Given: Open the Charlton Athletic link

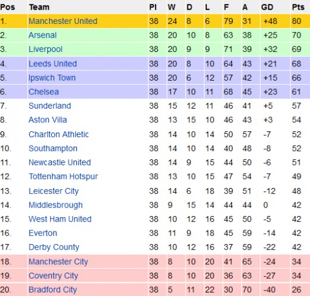Looking at the screenshot, I should 58,134.
